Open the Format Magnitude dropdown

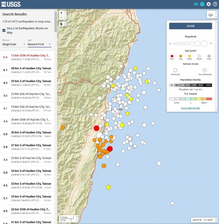(x=14, y=44)
